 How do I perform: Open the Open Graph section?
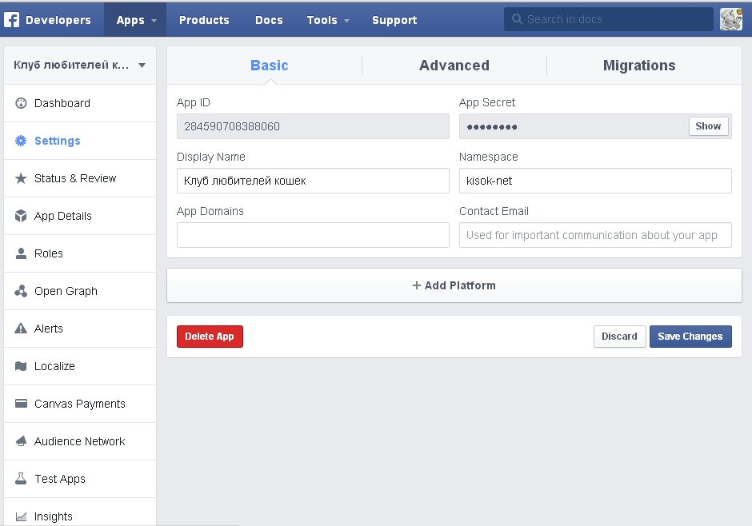point(80,291)
